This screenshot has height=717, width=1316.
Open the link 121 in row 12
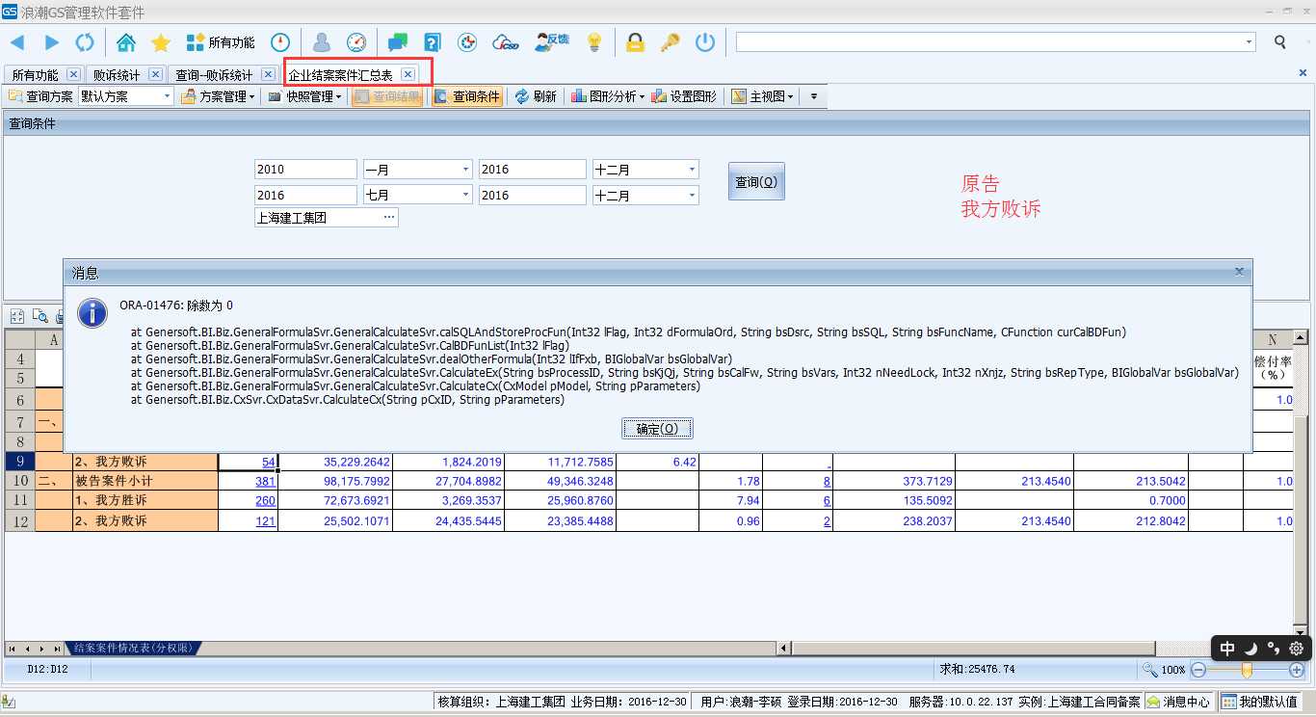coord(266,520)
